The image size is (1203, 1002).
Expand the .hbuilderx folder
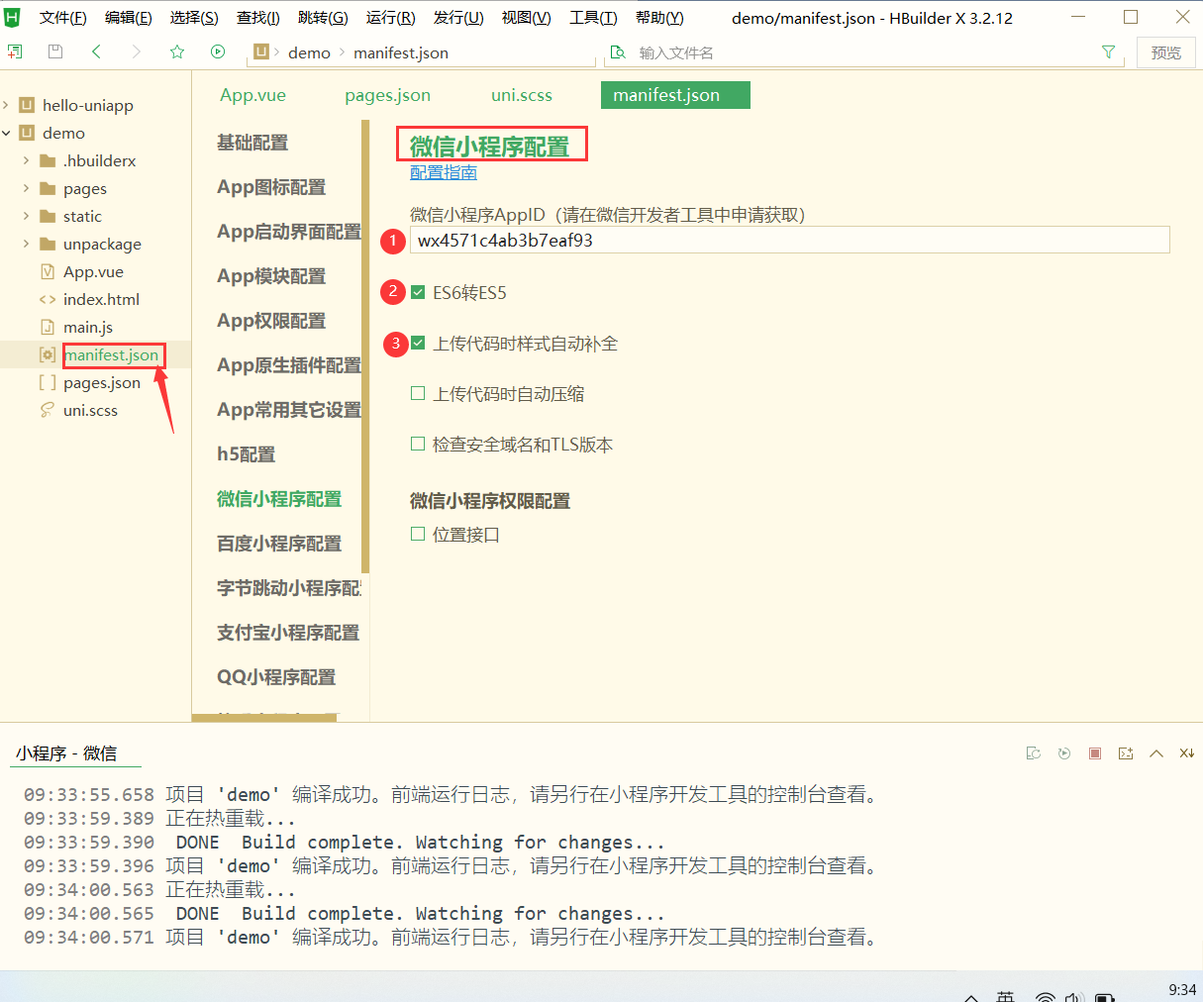coord(27,160)
